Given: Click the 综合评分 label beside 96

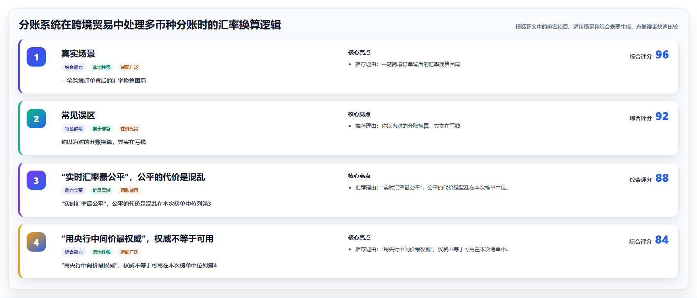Looking at the screenshot, I should click(641, 56).
